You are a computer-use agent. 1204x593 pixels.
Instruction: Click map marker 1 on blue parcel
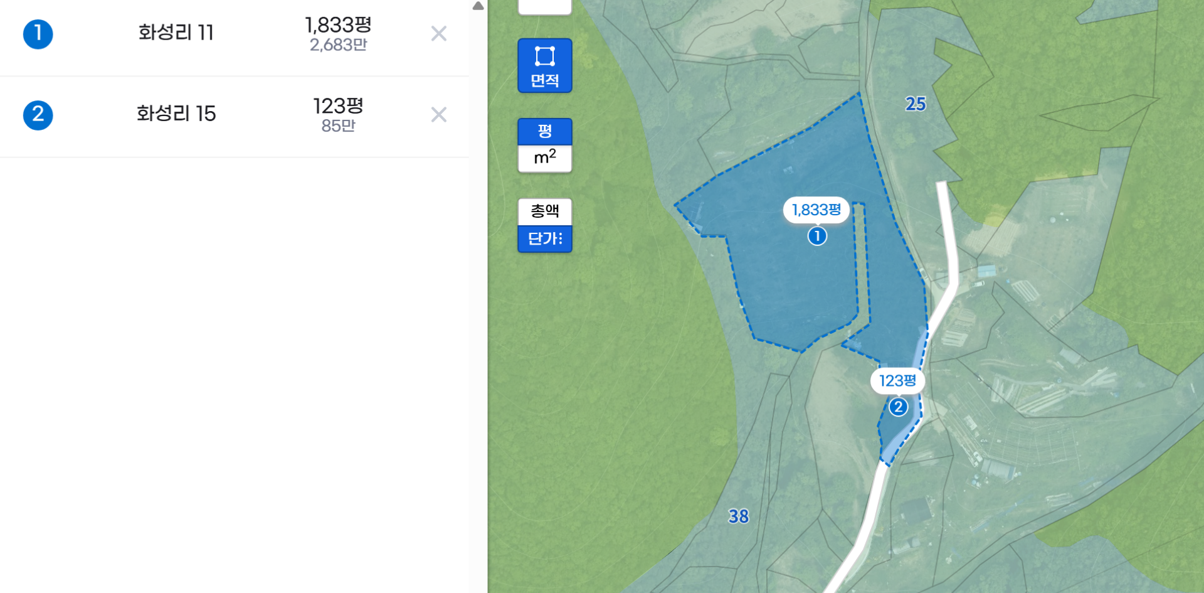(x=817, y=236)
